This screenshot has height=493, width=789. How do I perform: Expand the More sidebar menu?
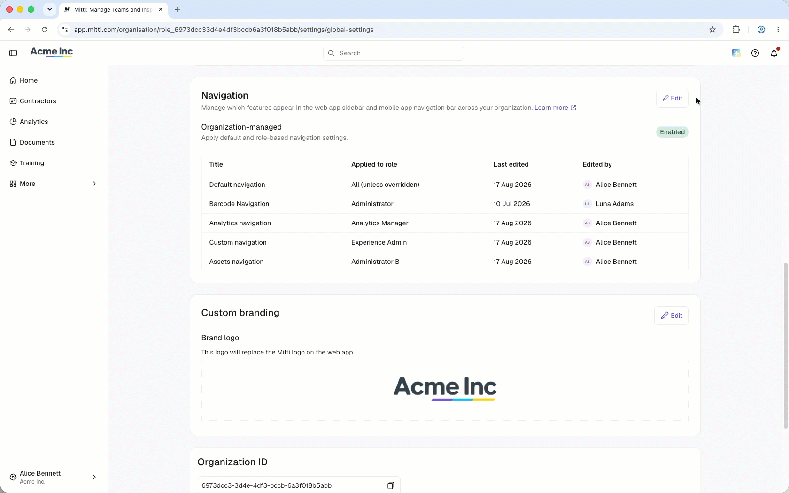(x=53, y=184)
